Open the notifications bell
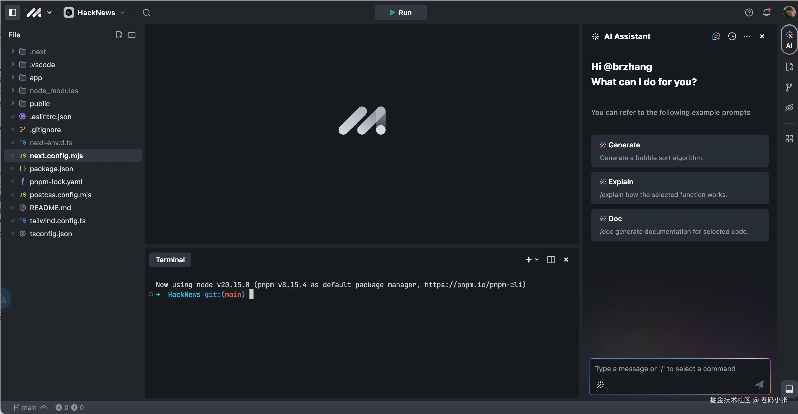Image resolution: width=798 pixels, height=414 pixels. [x=767, y=12]
